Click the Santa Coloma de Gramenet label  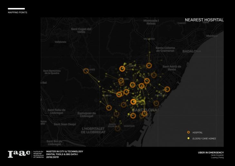coord(164,50)
